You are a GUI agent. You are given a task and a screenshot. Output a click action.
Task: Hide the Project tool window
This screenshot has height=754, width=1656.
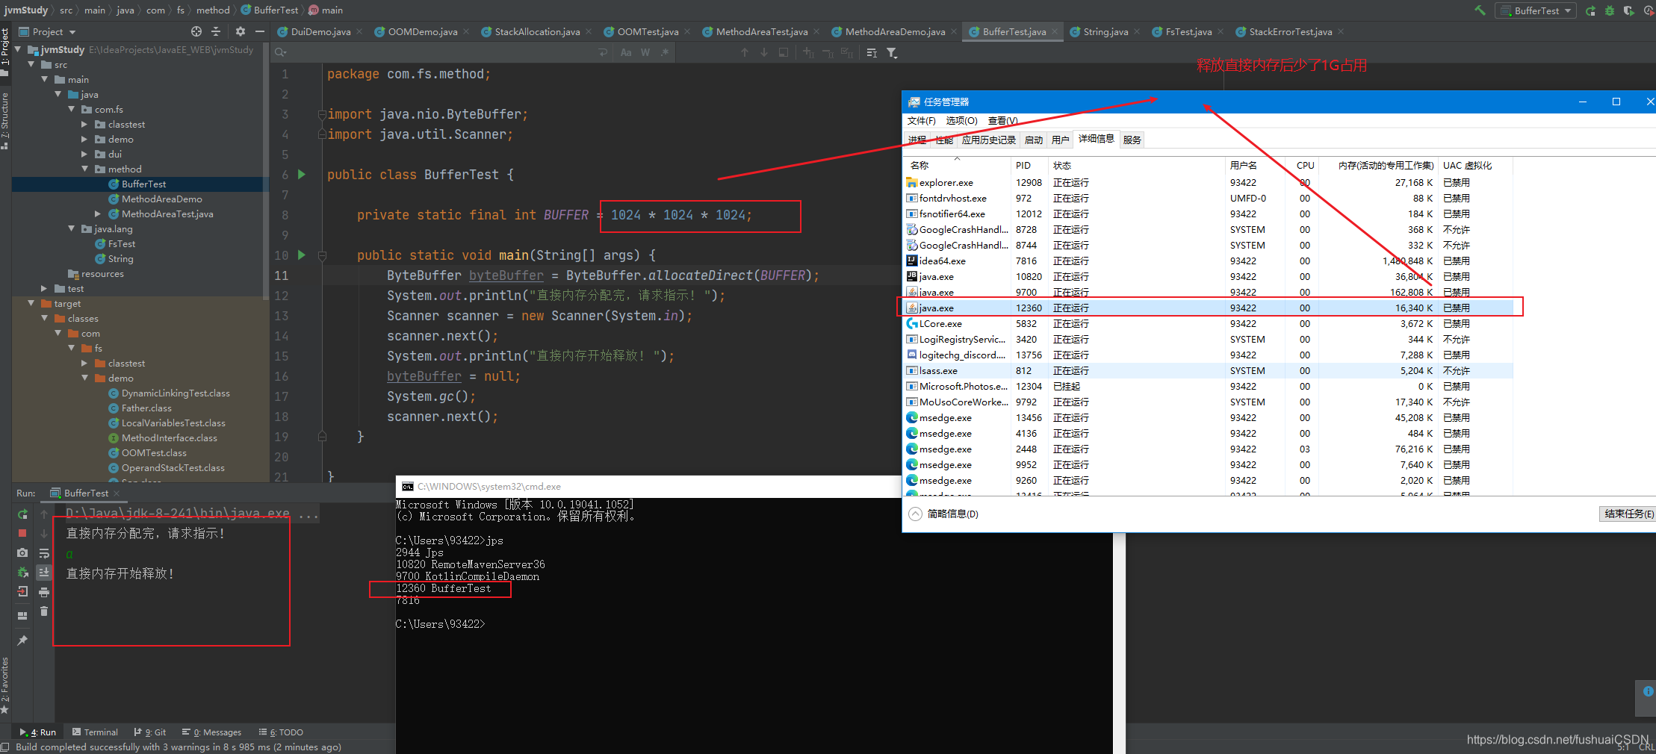[x=260, y=31]
